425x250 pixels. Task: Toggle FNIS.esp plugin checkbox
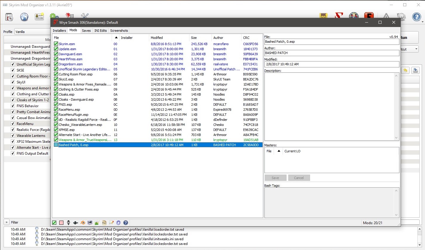tap(56, 105)
